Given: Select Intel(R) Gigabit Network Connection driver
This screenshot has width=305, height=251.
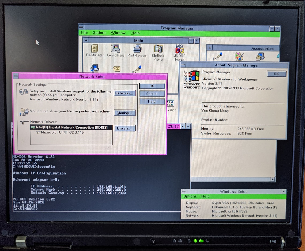Looking at the screenshot, I should point(71,127).
